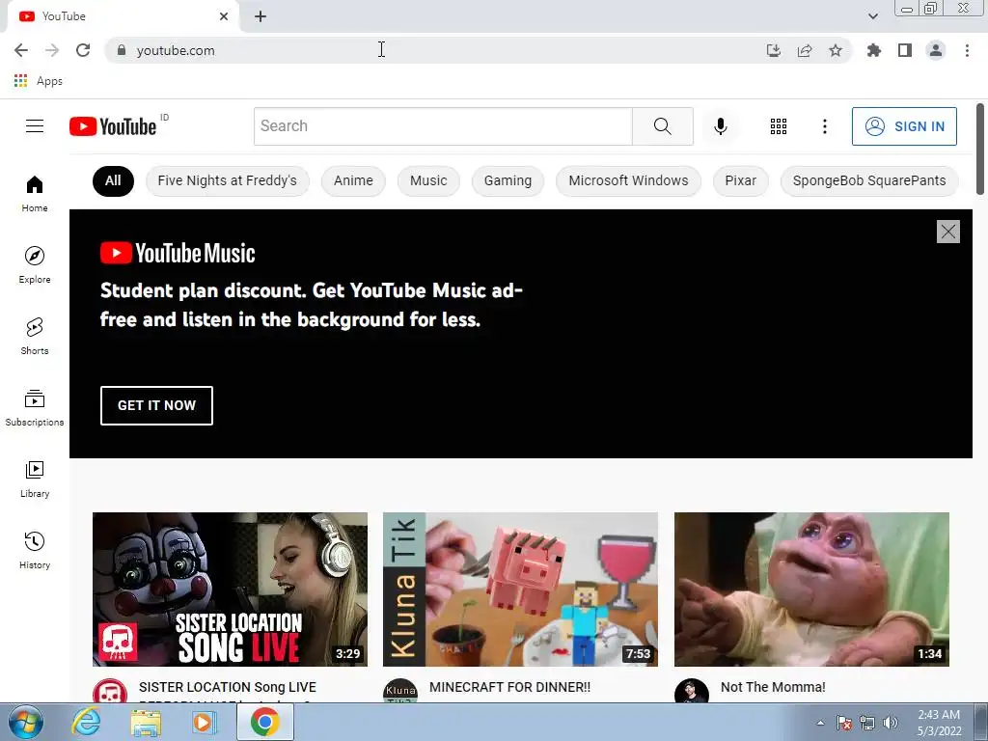Image resolution: width=988 pixels, height=741 pixels.
Task: Open Kluna Tik channel avatar
Action: point(400,691)
